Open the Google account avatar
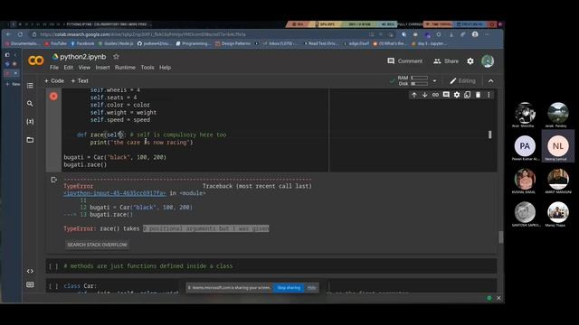The width and height of the screenshot is (579, 325). pos(488,61)
